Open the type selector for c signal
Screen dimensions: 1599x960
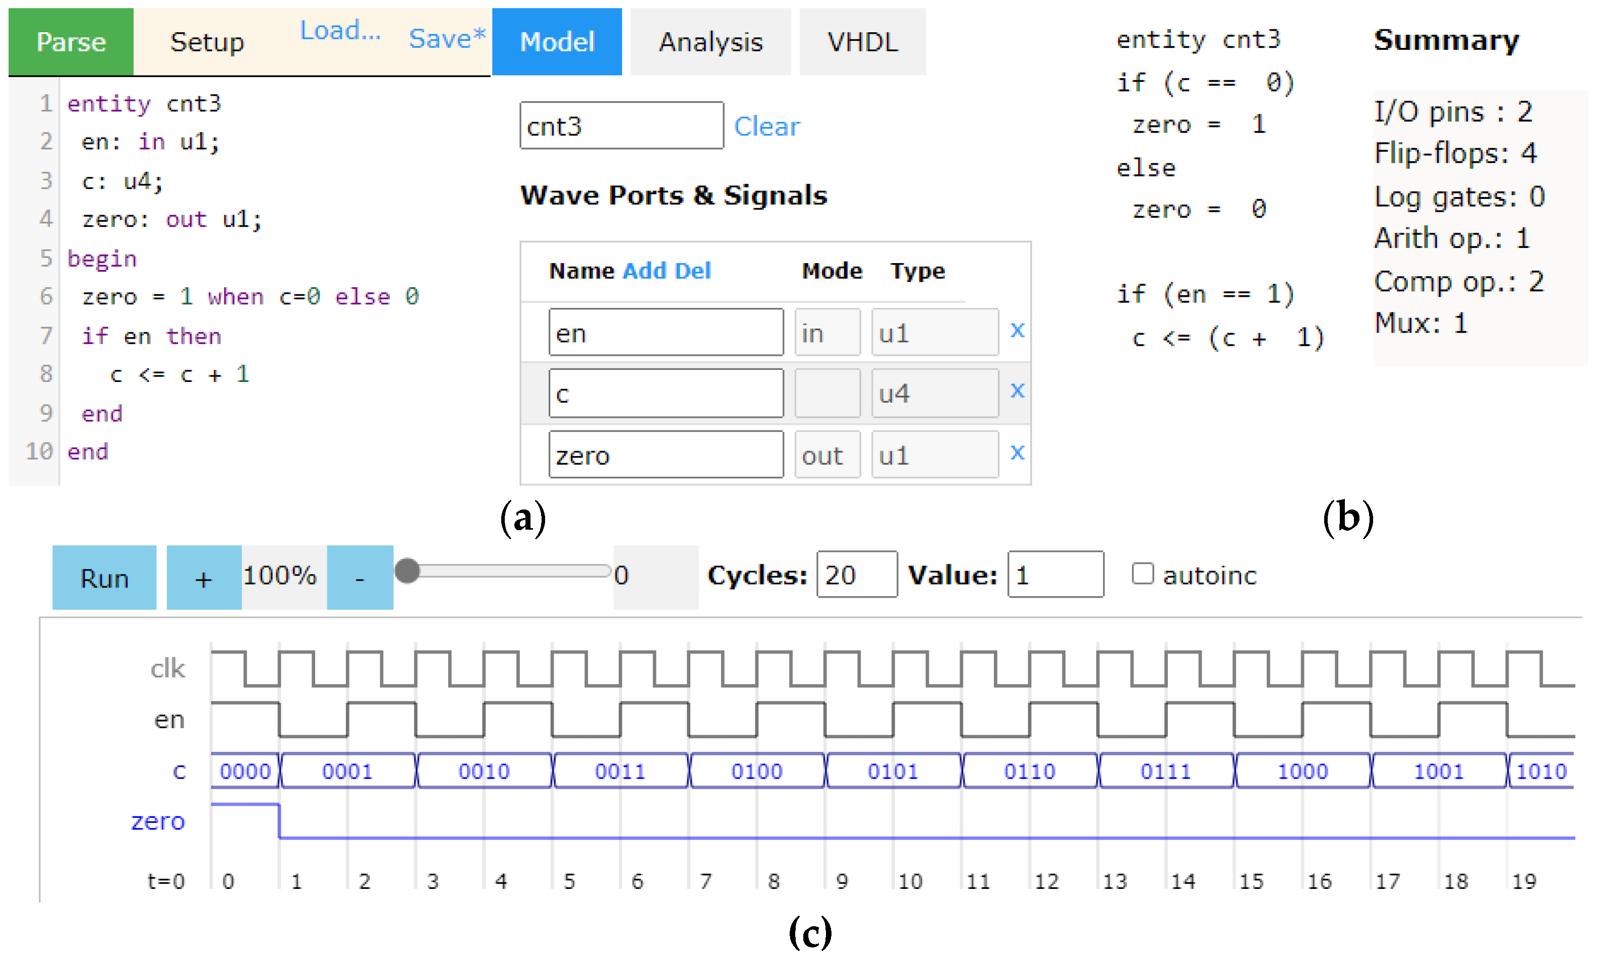(x=934, y=393)
